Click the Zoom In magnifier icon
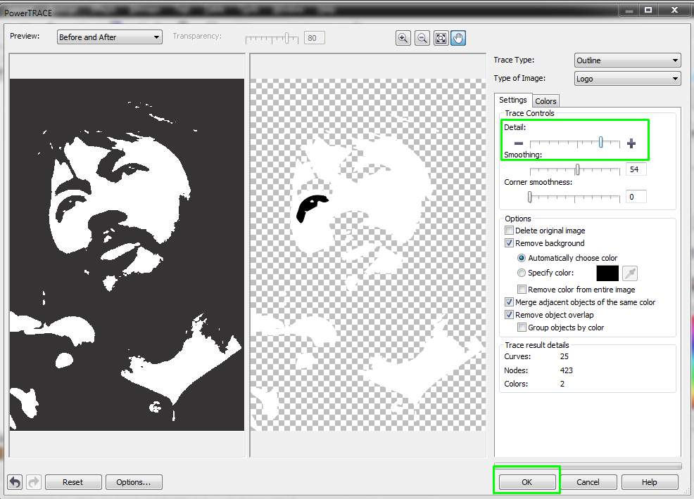The image size is (694, 499). (403, 38)
